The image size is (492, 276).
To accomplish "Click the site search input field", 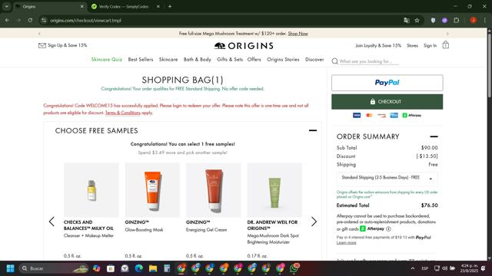I will [369, 61].
